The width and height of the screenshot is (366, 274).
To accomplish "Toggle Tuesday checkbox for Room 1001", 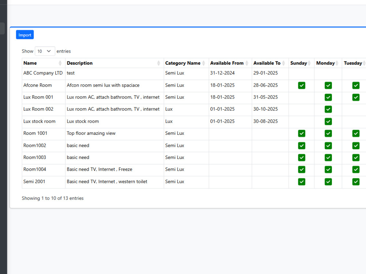I will (356, 133).
